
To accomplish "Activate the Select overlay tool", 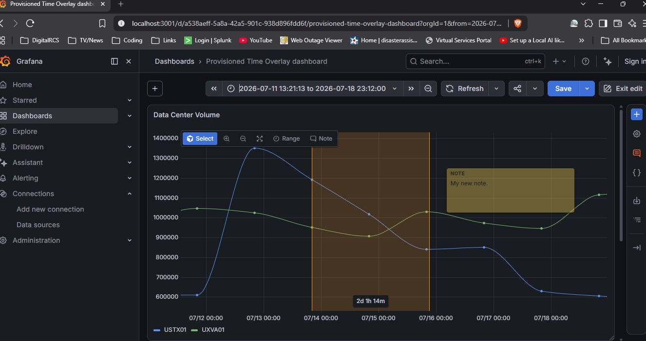I will [200, 139].
